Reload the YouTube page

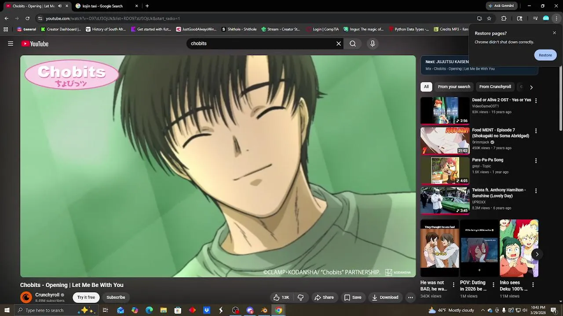(27, 18)
